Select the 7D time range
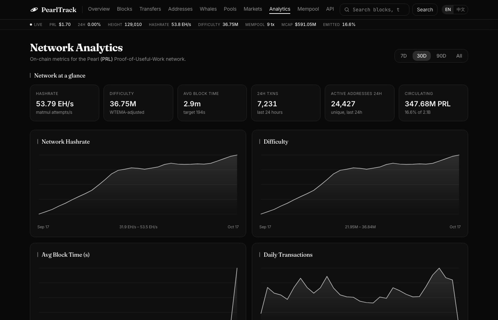The width and height of the screenshot is (498, 320). coord(403,56)
